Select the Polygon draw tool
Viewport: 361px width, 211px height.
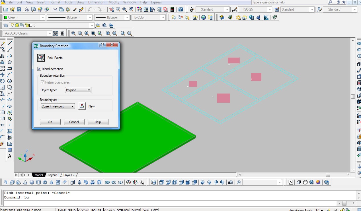(x=10, y=62)
